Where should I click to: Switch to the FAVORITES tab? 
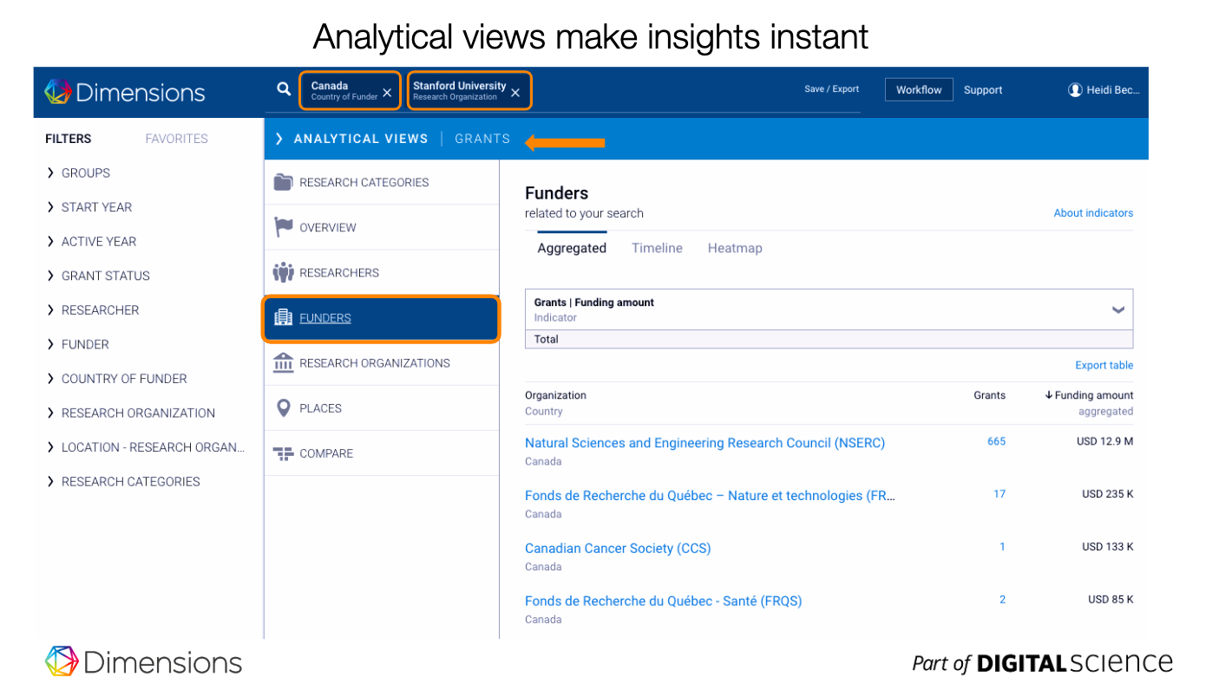point(176,139)
